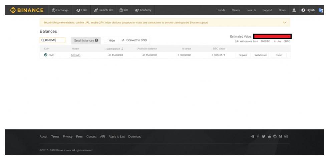The width and height of the screenshot is (326, 156).
Task: Click the BTC Value column header
Action: coord(219,48)
